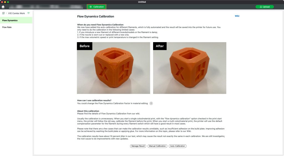The width and height of the screenshot is (284, 156).
Task: Click the After calibration cube photo
Action: point(190,68)
